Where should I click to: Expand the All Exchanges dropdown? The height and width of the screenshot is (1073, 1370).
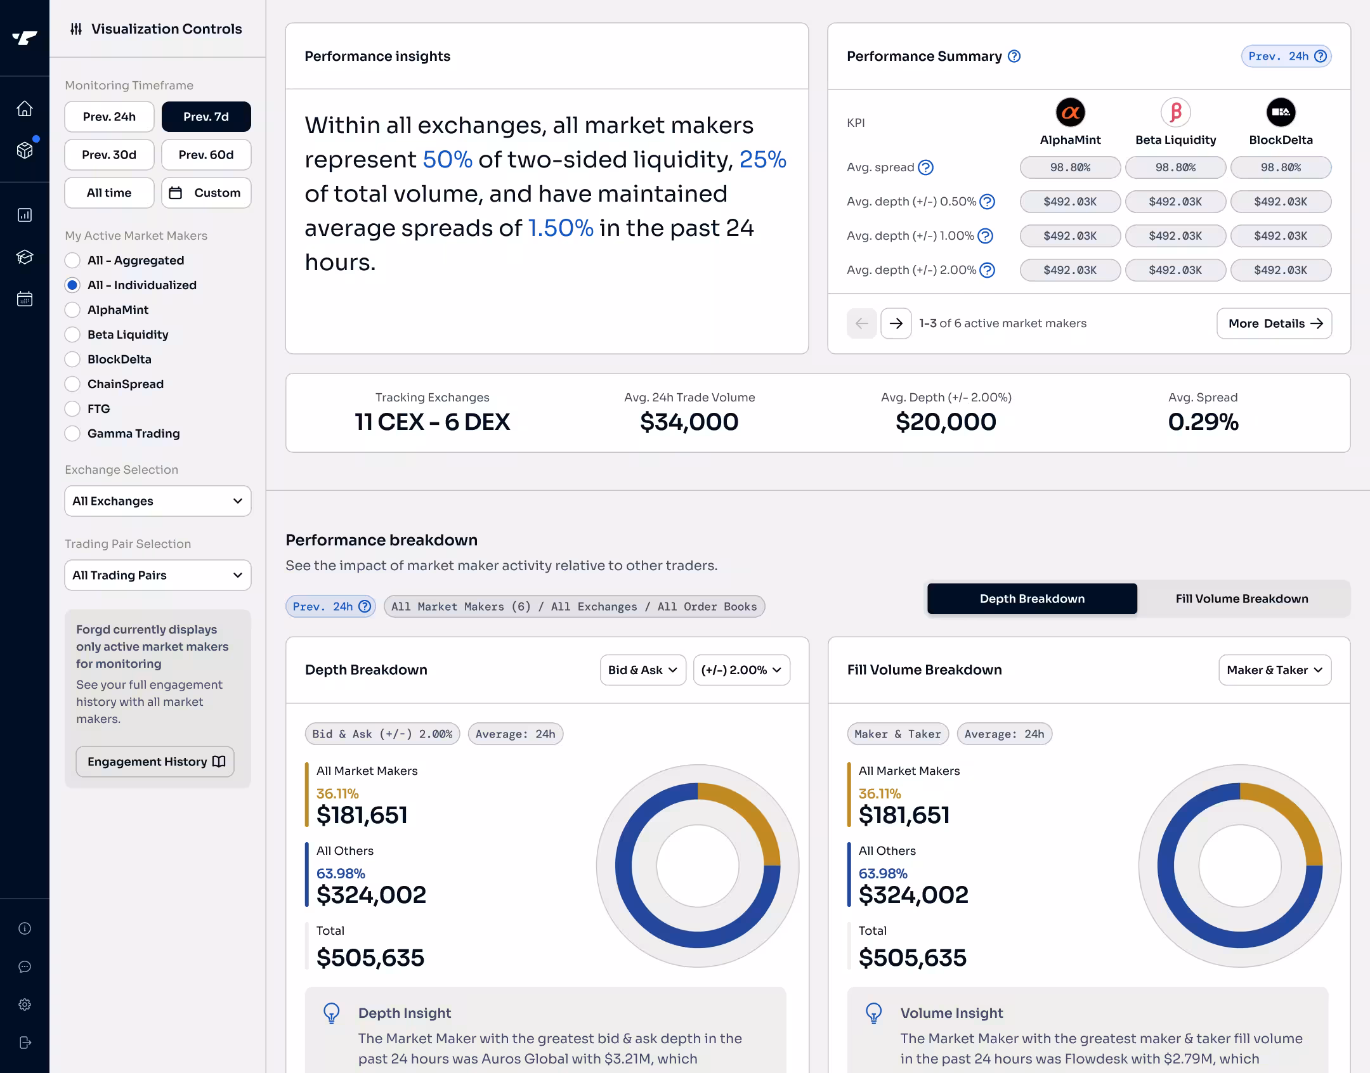157,501
